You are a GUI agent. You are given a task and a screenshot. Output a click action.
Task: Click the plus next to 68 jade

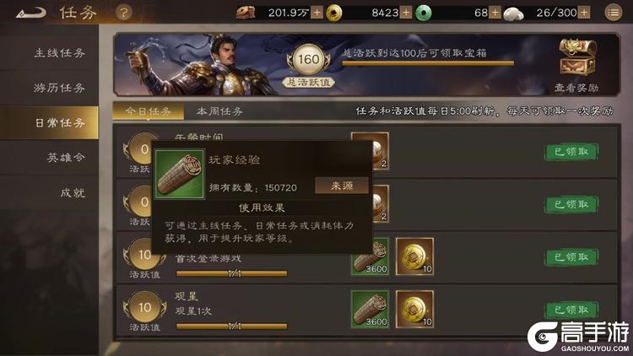tap(495, 13)
